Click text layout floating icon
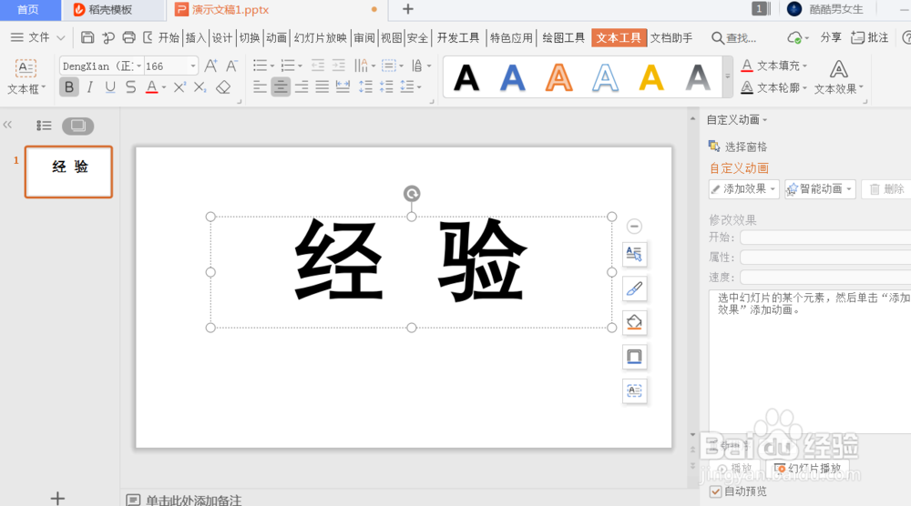 coord(634,254)
